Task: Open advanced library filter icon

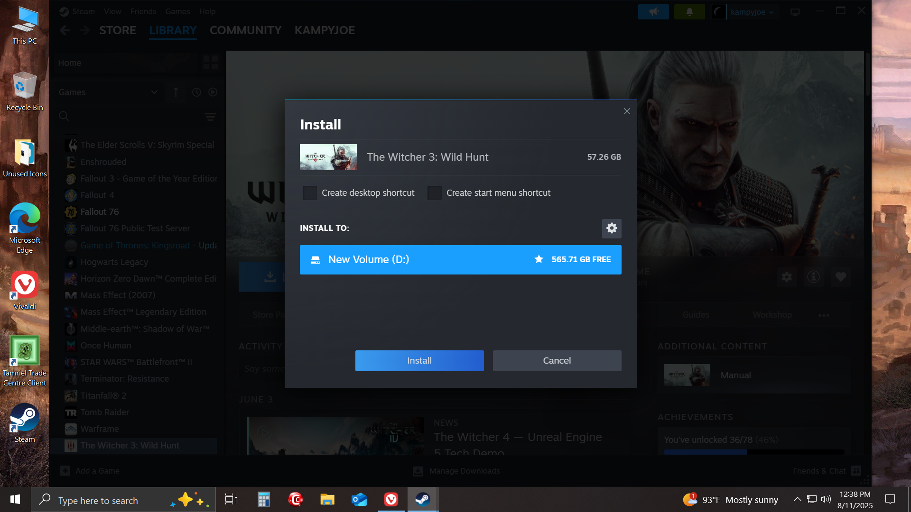Action: point(210,117)
